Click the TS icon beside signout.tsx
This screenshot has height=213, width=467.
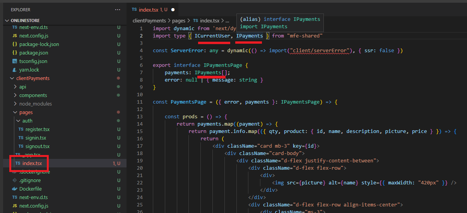(21, 147)
